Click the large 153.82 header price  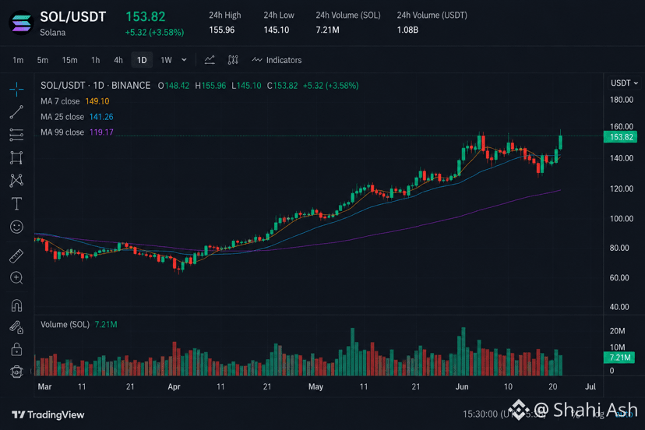click(146, 17)
